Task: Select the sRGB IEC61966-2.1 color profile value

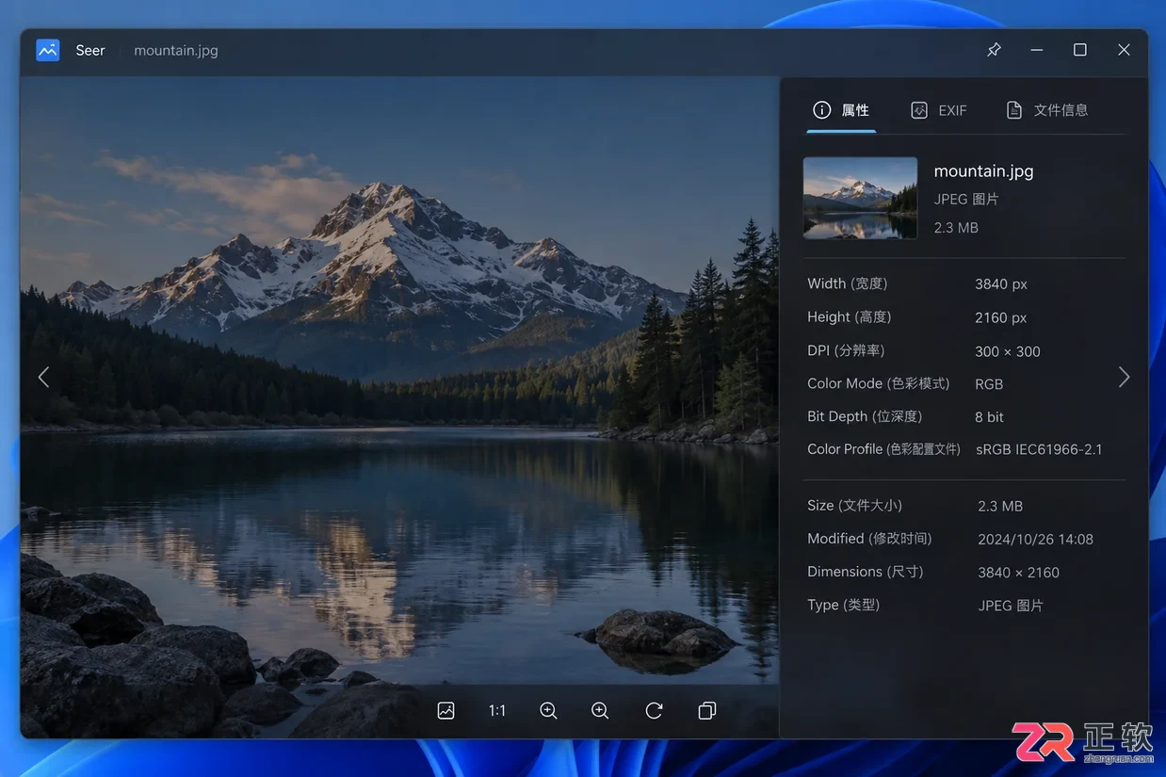Action: [x=1039, y=449]
